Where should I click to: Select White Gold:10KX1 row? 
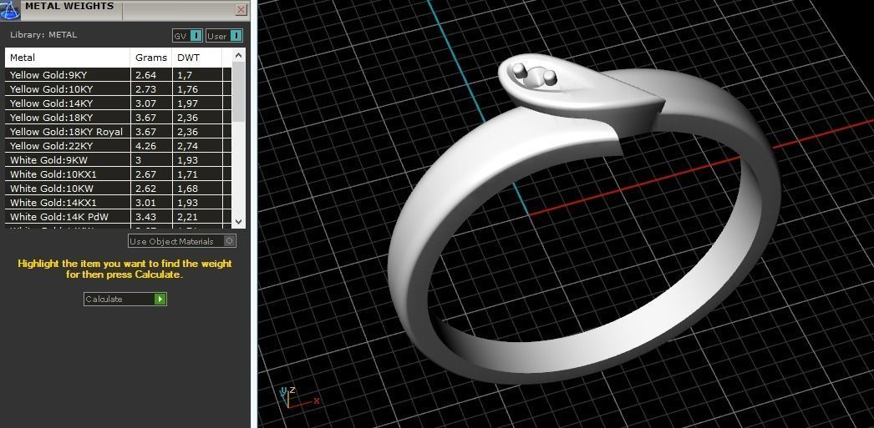[x=118, y=174]
